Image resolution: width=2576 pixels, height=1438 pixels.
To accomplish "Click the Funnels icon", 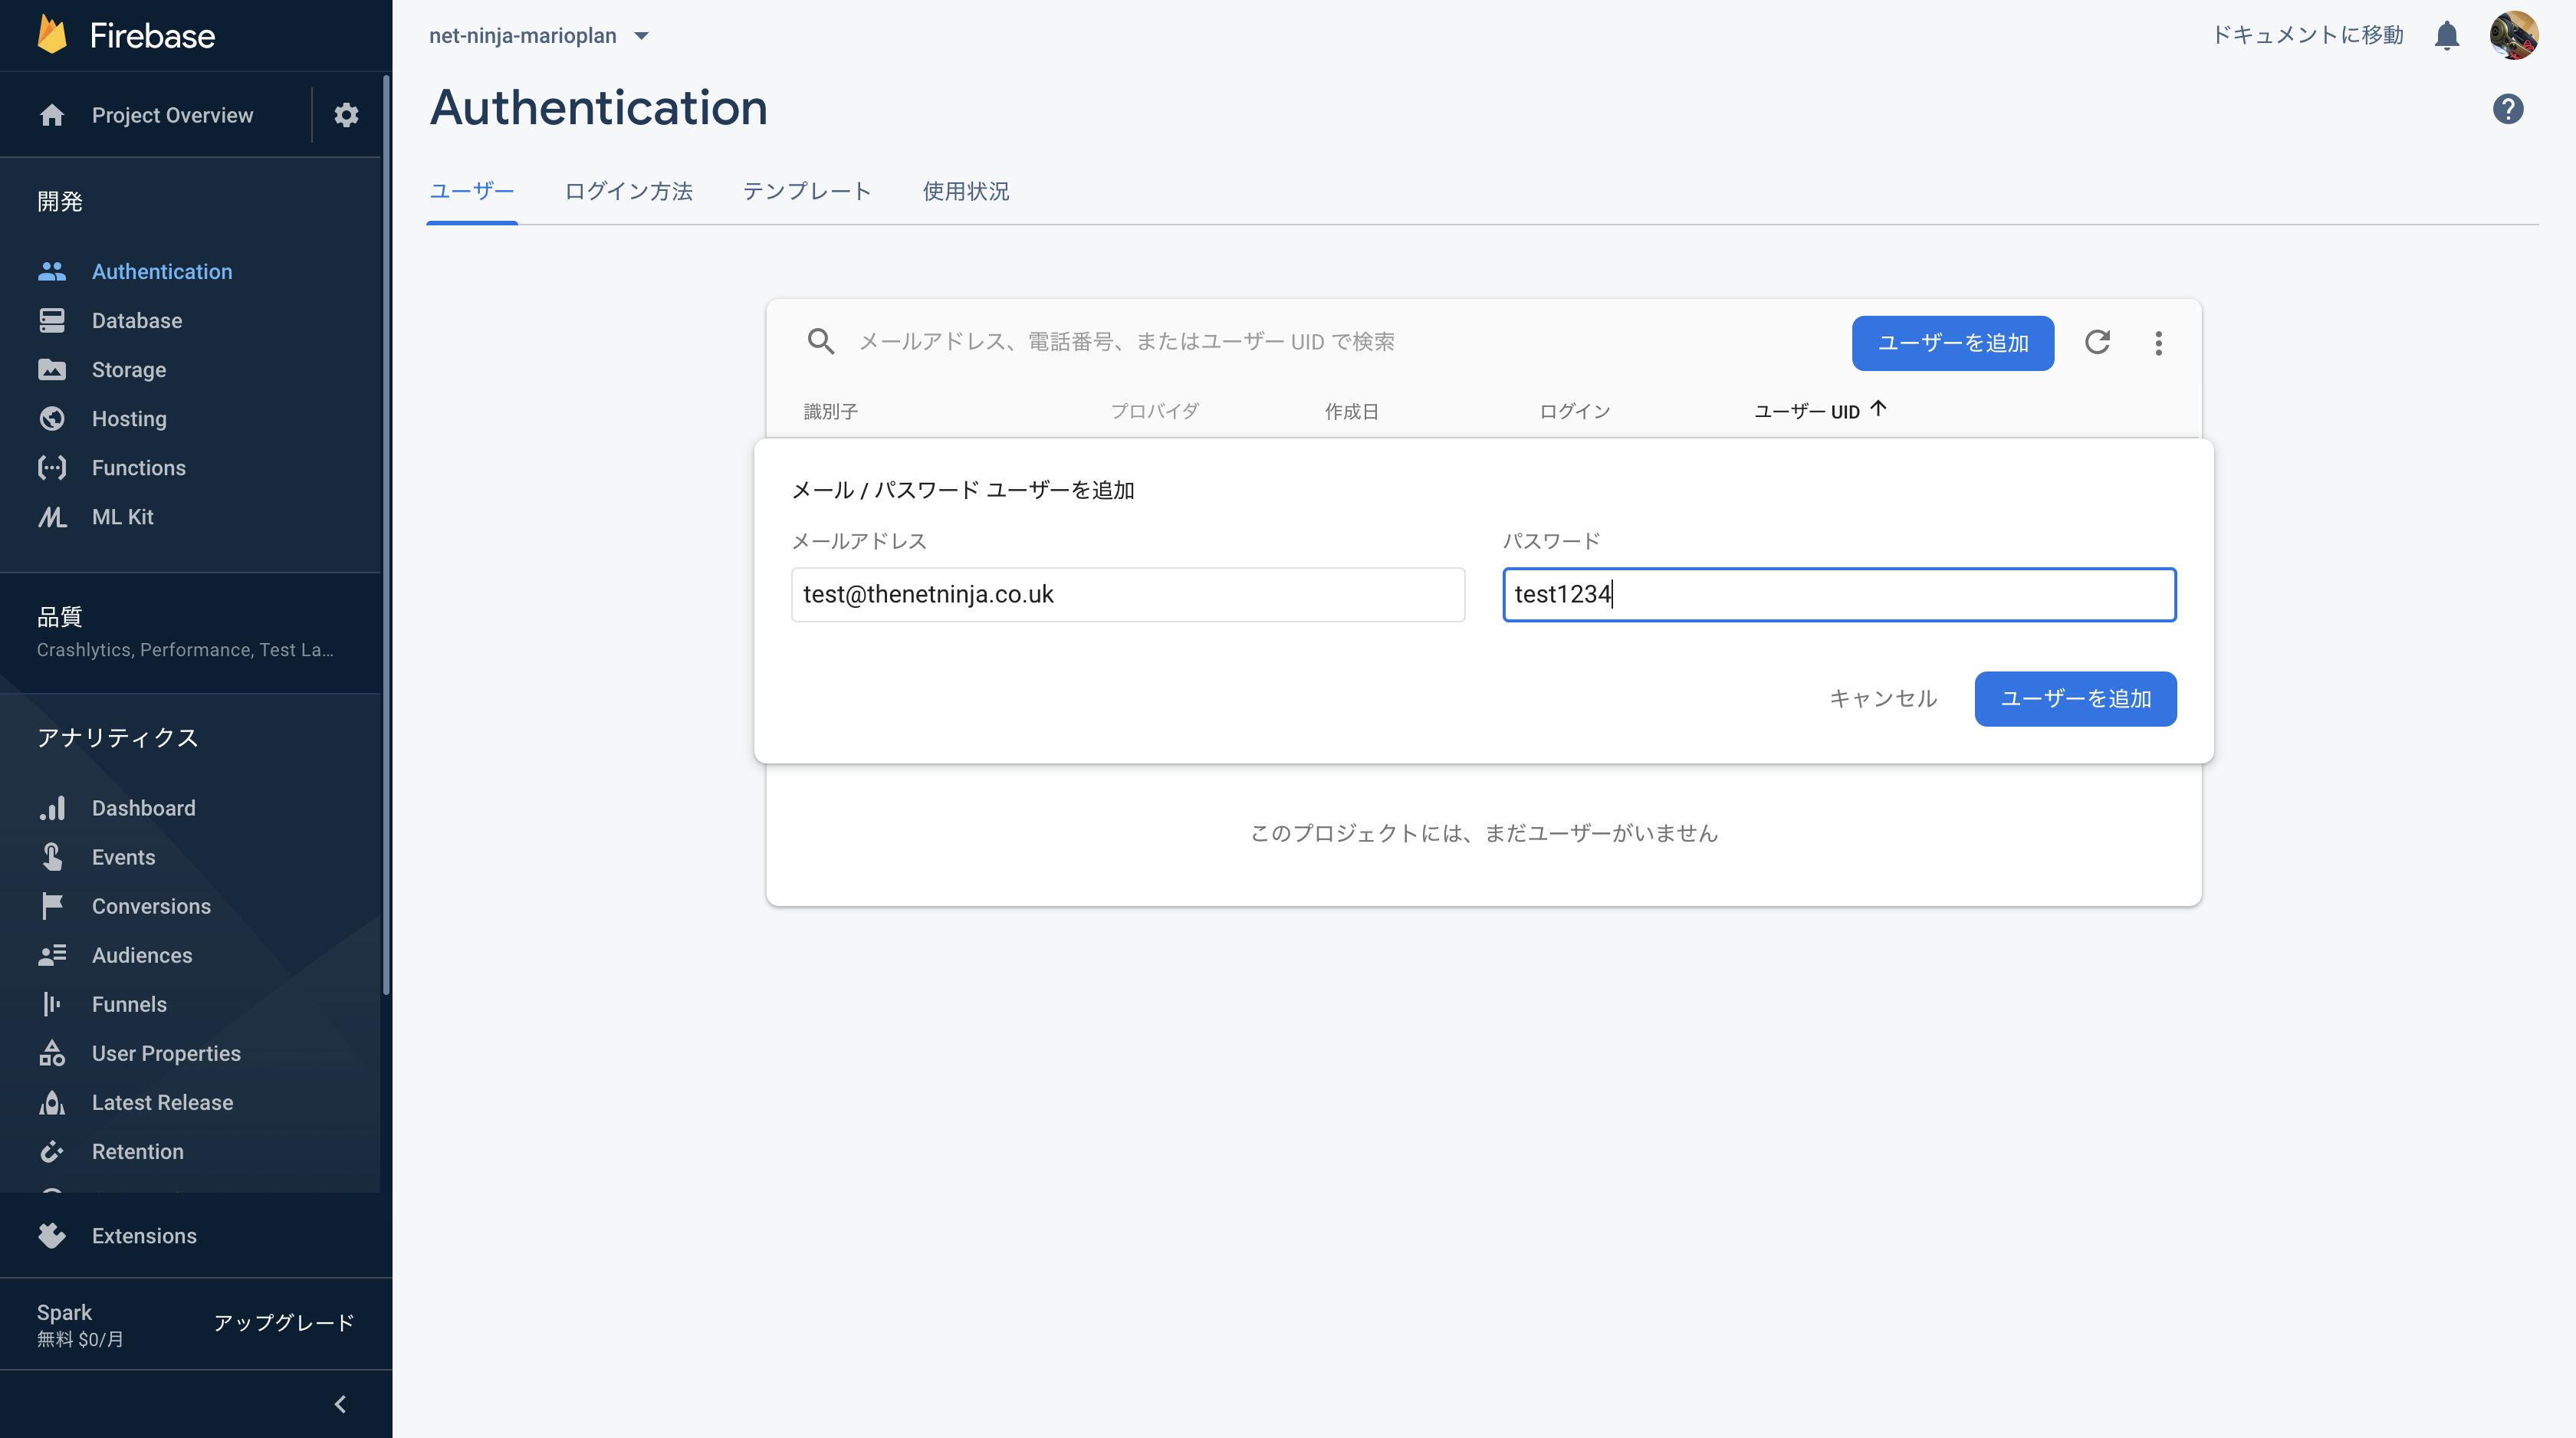I will coord(52,1003).
